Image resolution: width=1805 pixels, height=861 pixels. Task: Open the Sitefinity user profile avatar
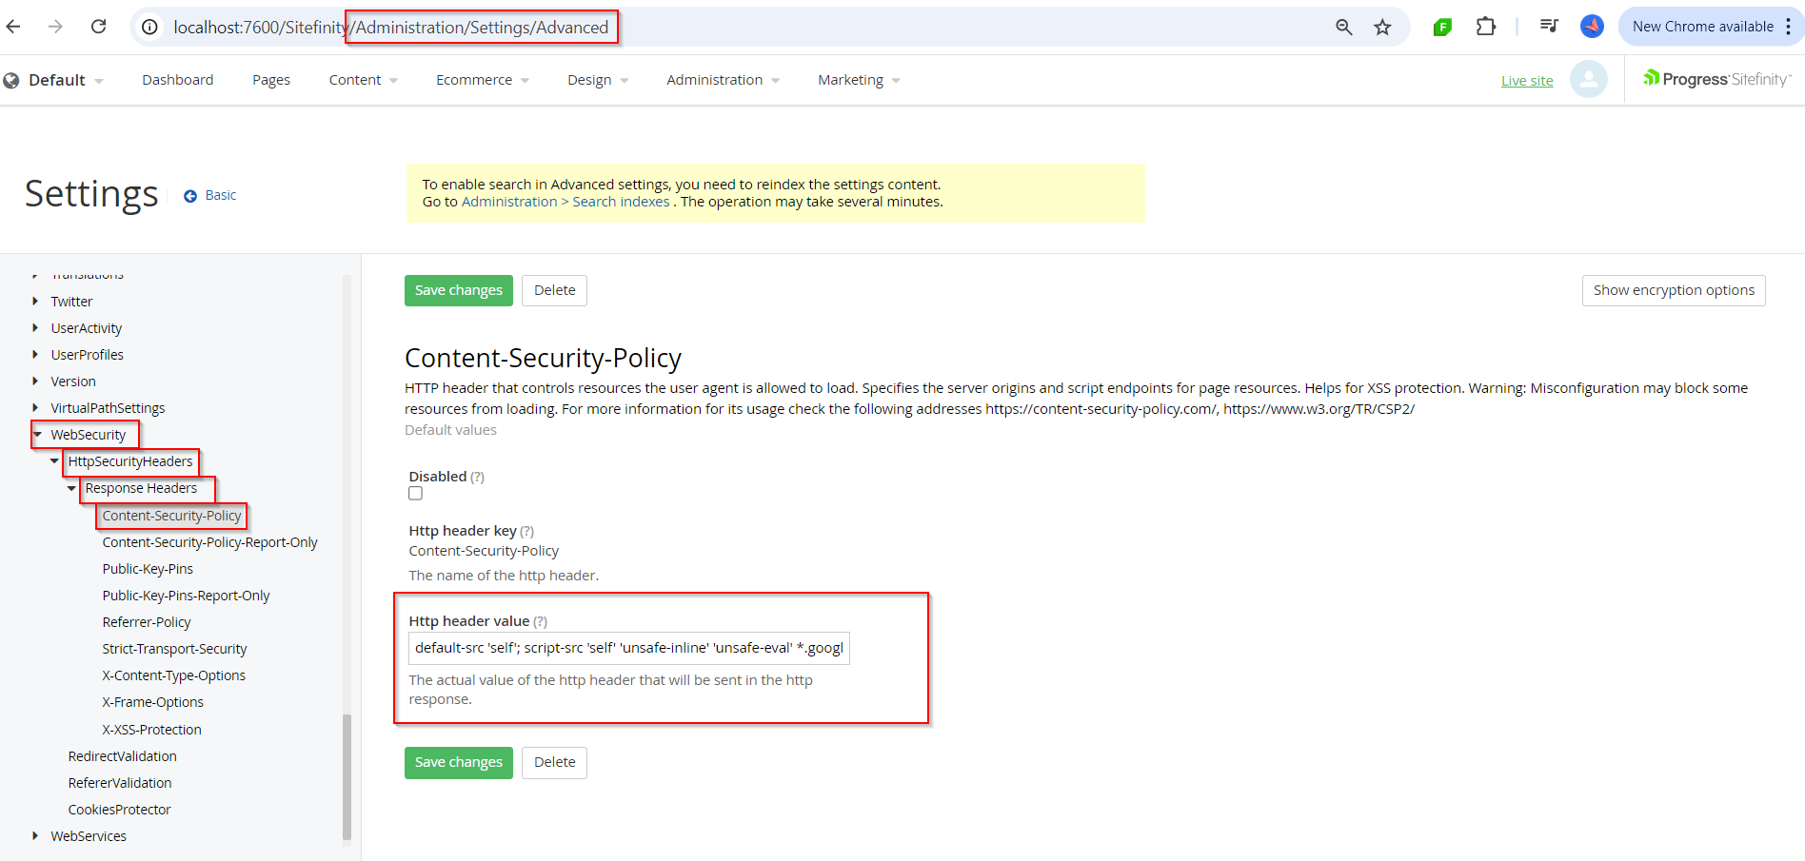point(1588,79)
